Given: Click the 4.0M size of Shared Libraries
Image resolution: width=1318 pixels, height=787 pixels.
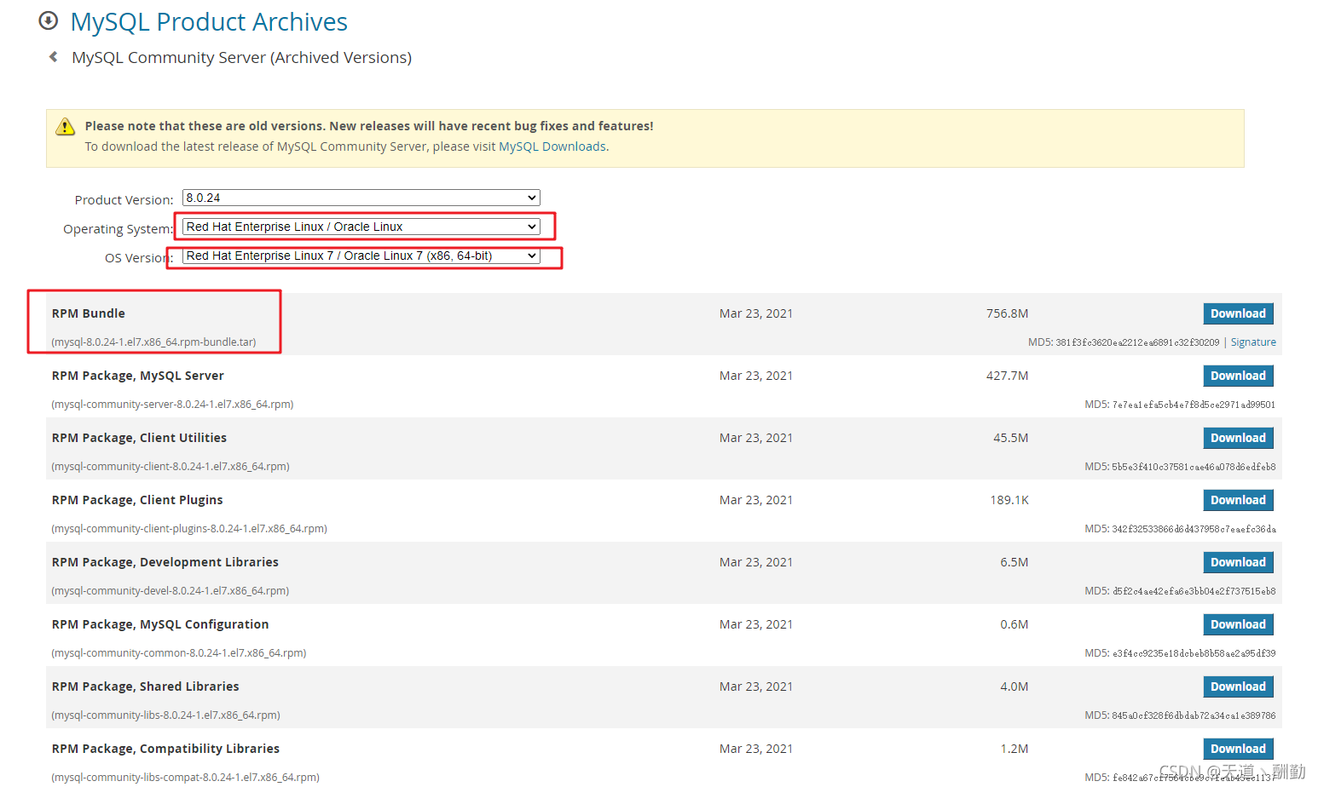Looking at the screenshot, I should (1014, 686).
